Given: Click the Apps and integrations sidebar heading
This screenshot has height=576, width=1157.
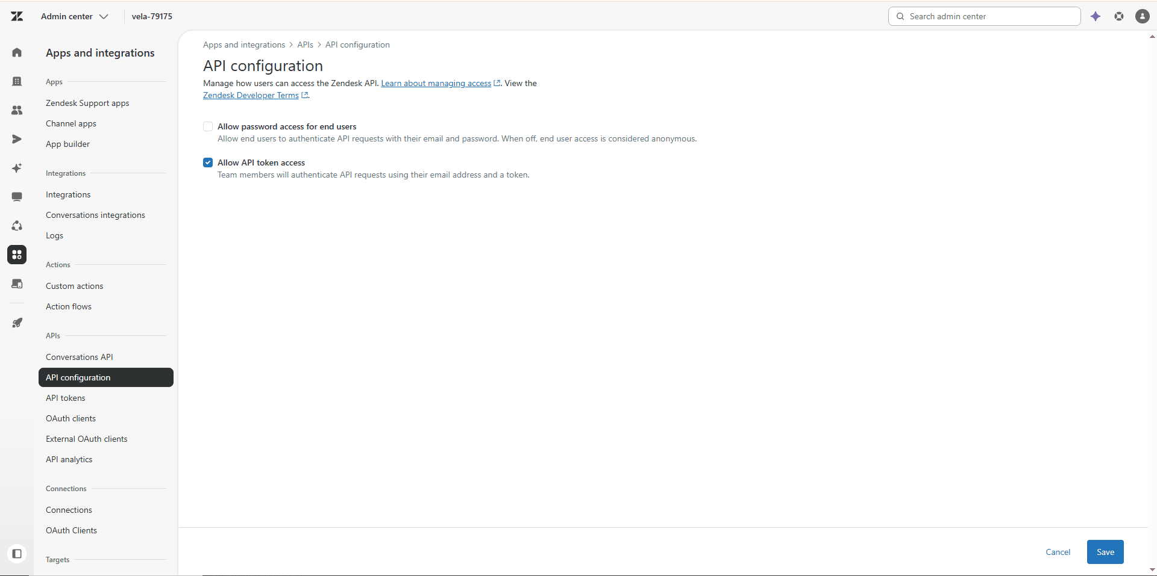Looking at the screenshot, I should 100,53.
